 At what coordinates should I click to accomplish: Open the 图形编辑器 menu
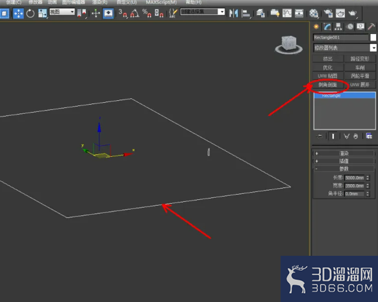click(73, 3)
